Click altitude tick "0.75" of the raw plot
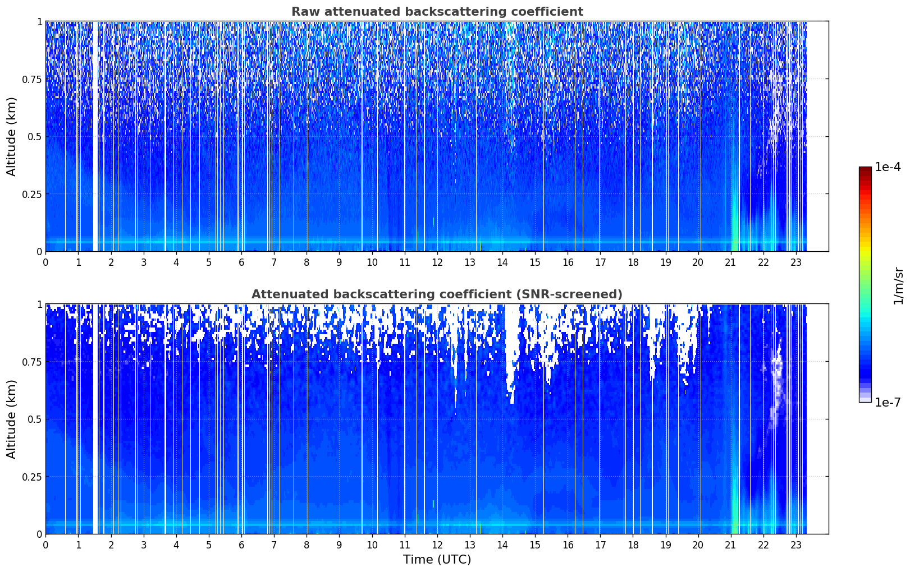Image resolution: width=910 pixels, height=572 pixels. [x=32, y=79]
